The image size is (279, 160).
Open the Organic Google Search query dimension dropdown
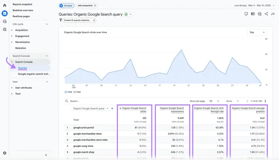coord(90,108)
